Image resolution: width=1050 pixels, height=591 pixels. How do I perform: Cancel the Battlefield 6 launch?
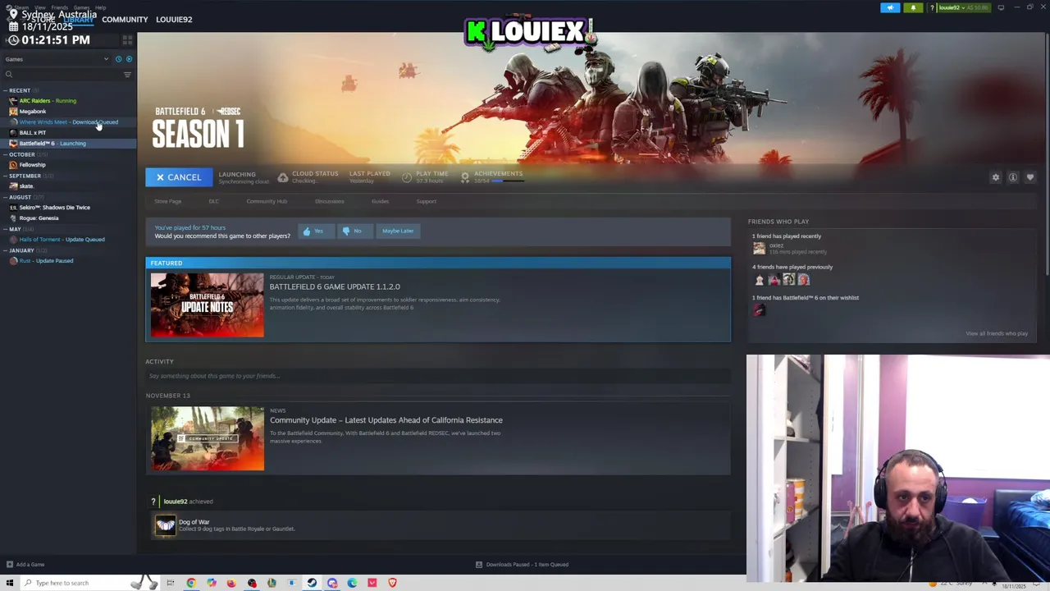(179, 177)
